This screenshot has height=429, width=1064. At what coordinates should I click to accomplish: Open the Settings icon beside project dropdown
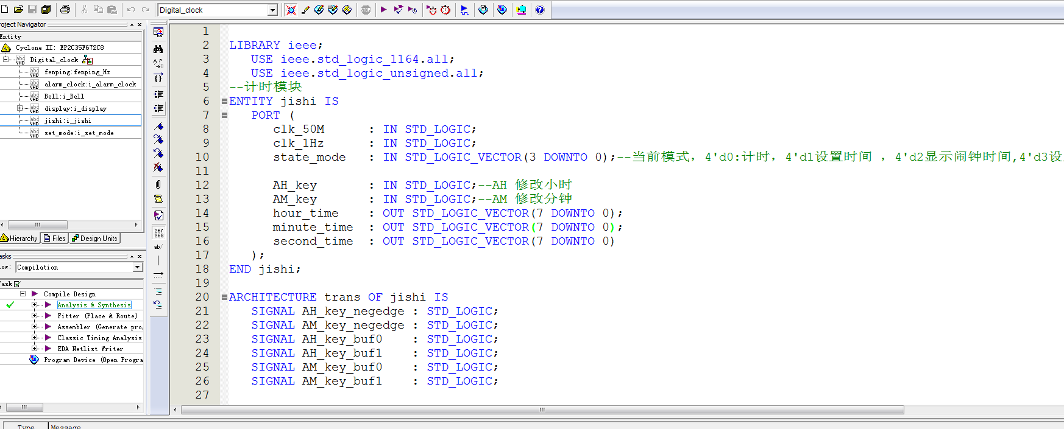click(291, 10)
